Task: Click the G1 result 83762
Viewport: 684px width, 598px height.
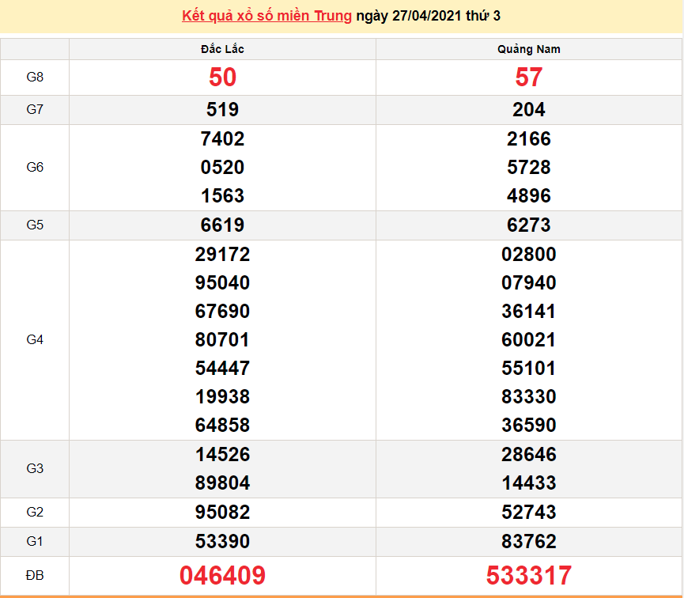Action: tap(529, 541)
